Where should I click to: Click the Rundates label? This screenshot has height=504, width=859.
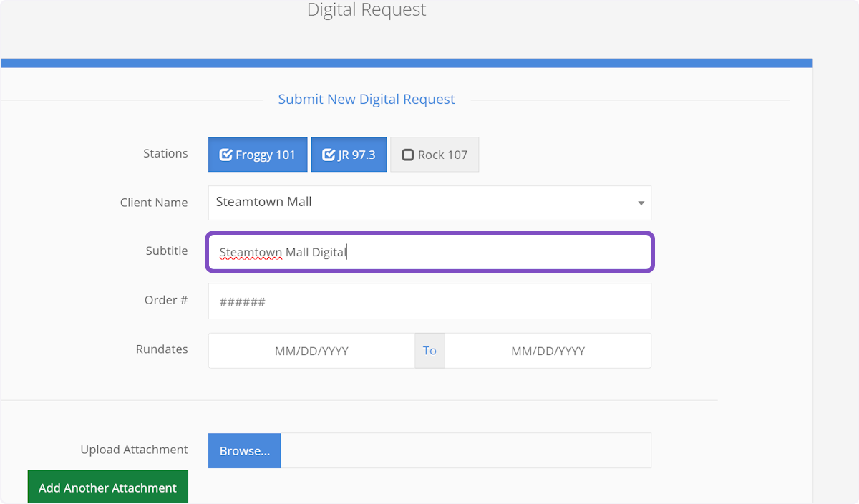pyautogui.click(x=162, y=349)
